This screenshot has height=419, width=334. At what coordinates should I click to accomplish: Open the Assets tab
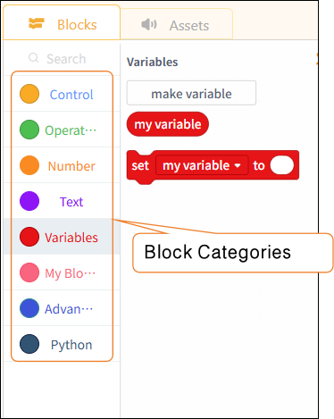(177, 24)
